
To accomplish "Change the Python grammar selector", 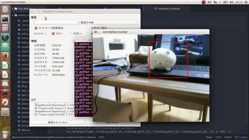I will coord(228,137).
